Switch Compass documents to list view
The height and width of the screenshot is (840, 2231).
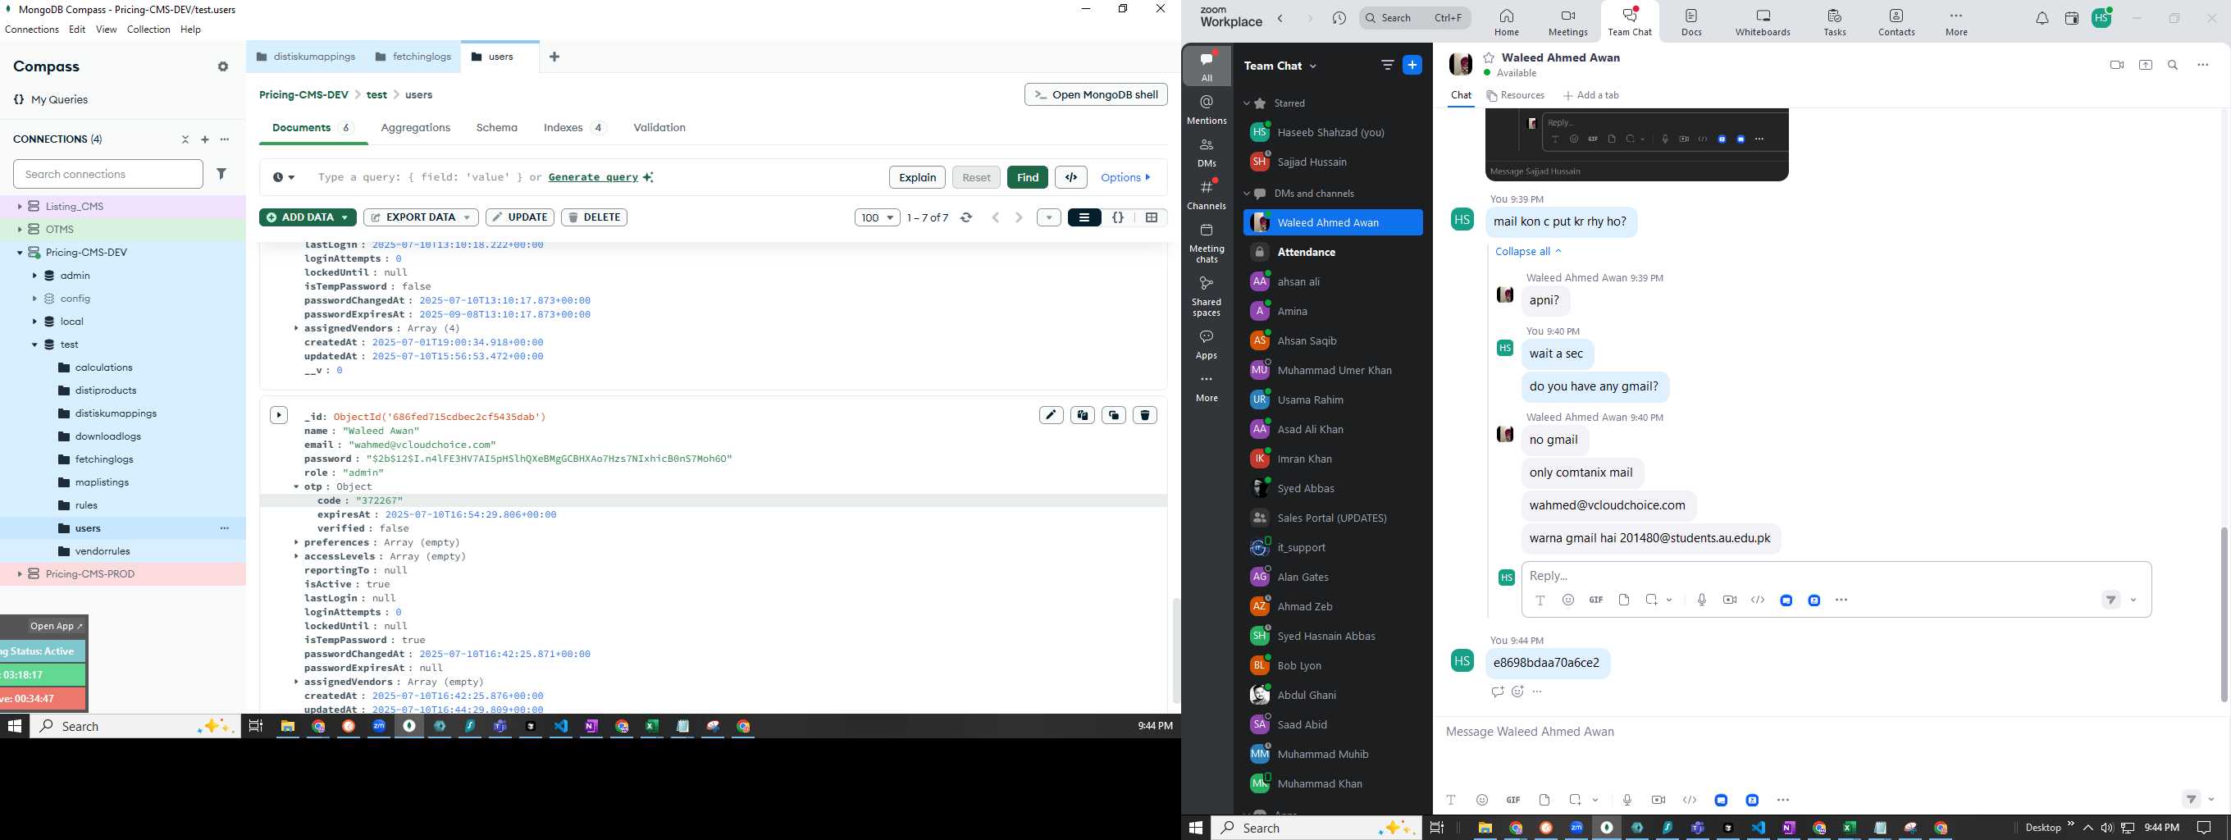[1084, 218]
